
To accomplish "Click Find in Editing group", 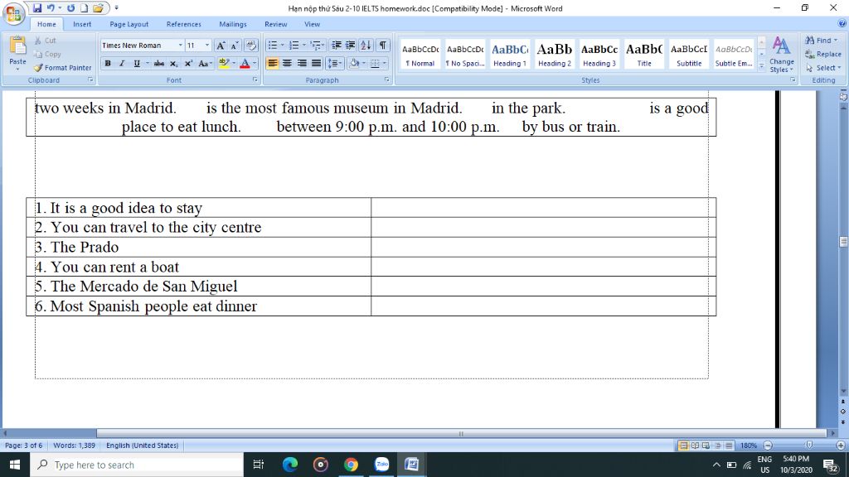I will (822, 41).
